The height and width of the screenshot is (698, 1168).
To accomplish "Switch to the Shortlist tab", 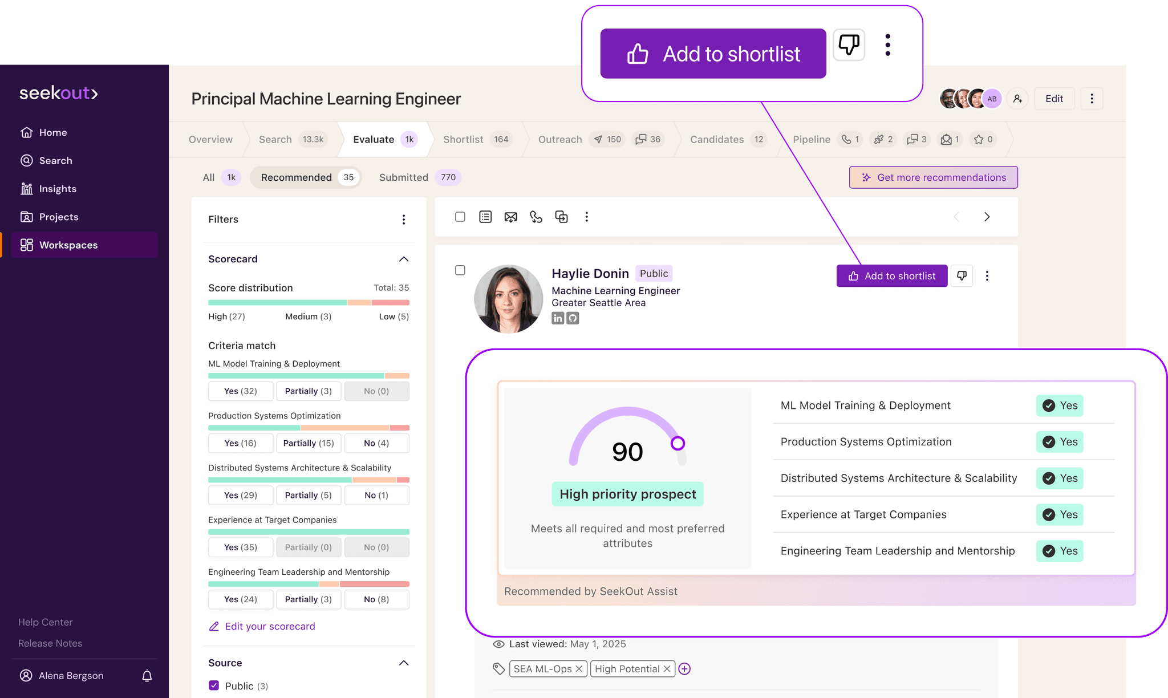I will pyautogui.click(x=463, y=140).
